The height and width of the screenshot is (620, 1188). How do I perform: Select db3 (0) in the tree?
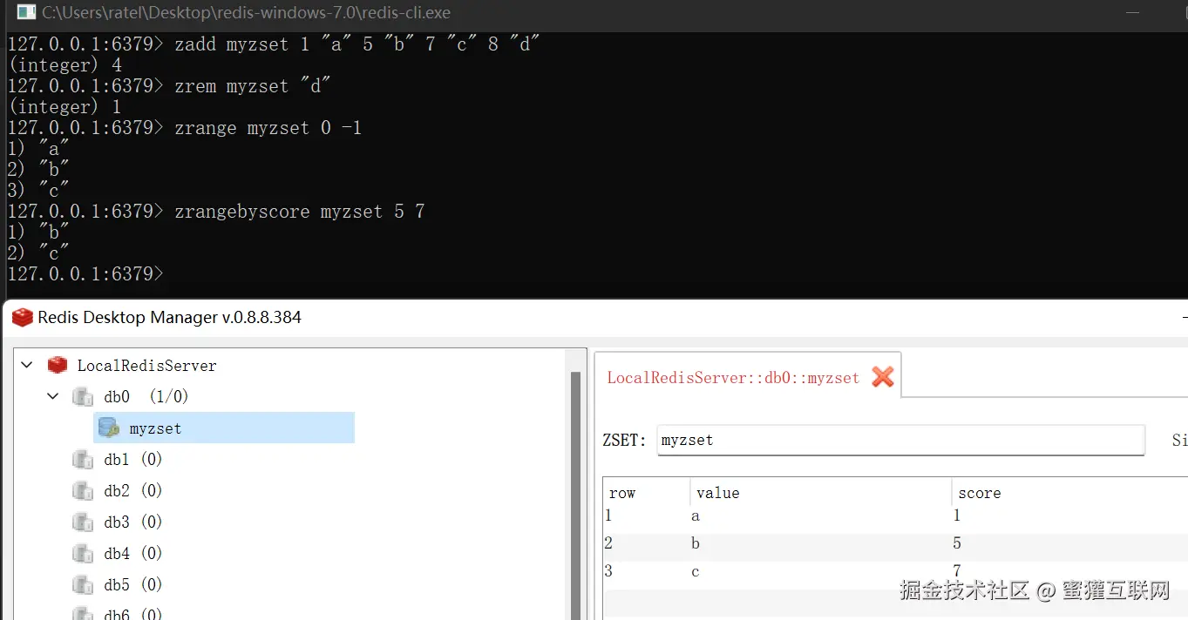133,522
